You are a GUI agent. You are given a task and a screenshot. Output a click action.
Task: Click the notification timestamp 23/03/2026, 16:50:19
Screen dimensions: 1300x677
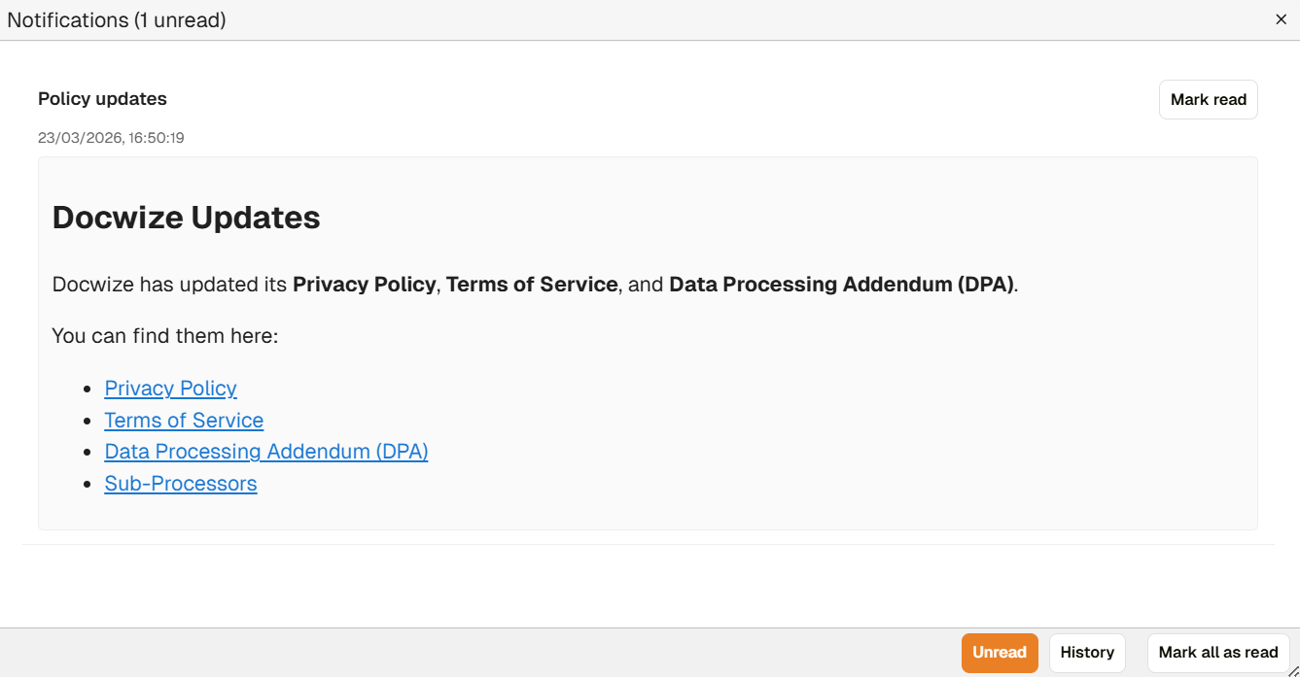click(111, 138)
